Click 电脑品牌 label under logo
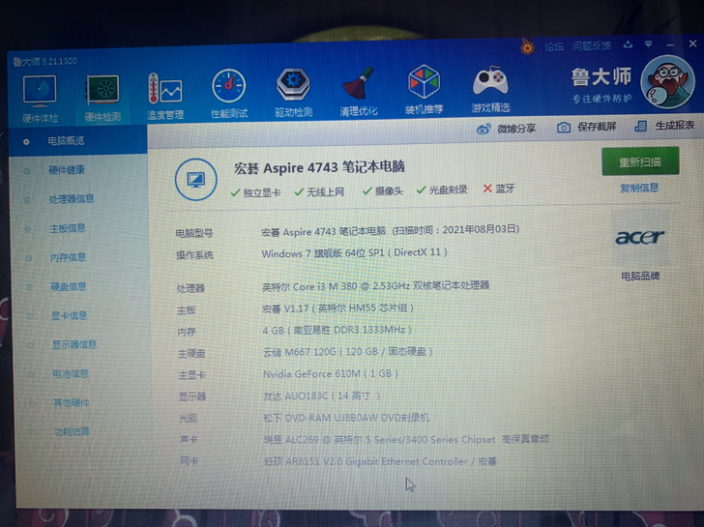The width and height of the screenshot is (704, 527). 640,276
